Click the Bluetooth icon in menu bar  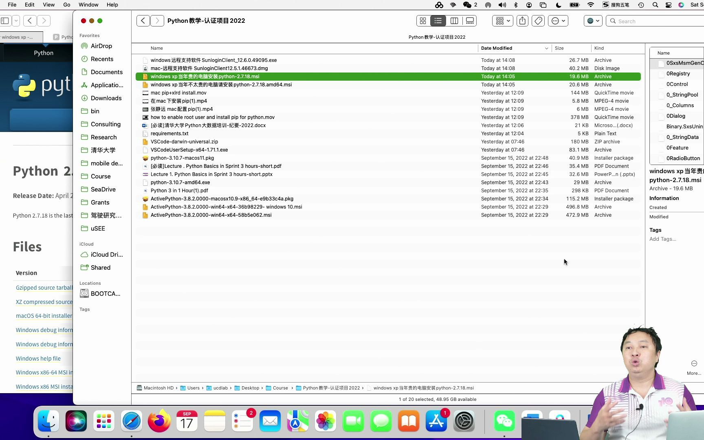coord(516,5)
